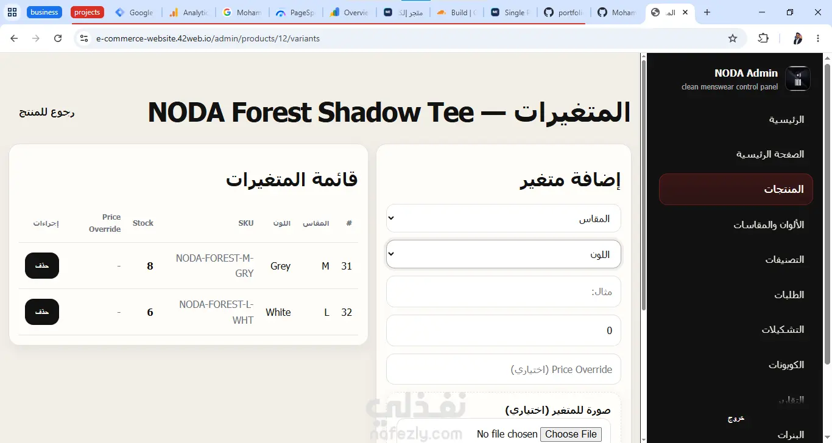The image size is (832, 443).
Task: Bookmark this page with the star icon
Action: pyautogui.click(x=733, y=38)
